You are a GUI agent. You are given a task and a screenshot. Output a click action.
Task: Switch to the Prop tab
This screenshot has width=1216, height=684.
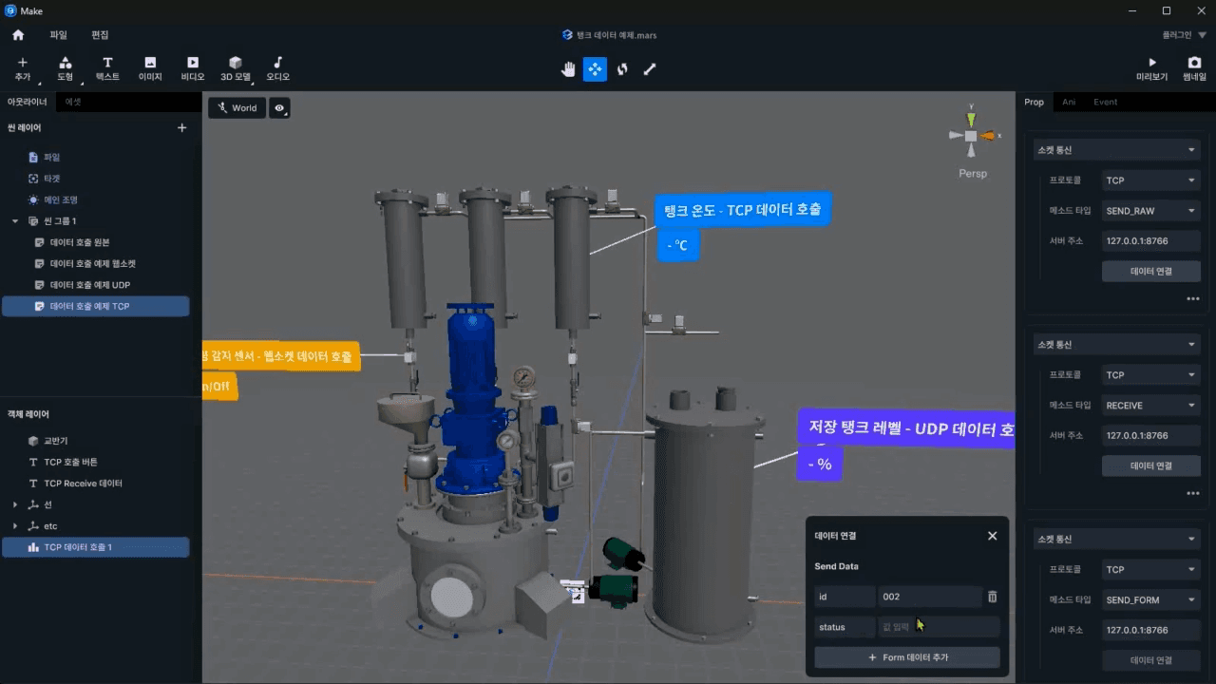tap(1034, 102)
